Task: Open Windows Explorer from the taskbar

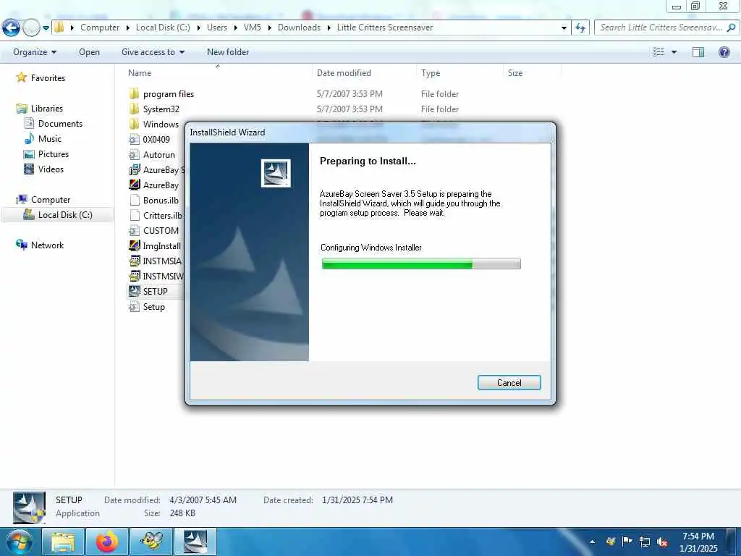Action: 64,542
